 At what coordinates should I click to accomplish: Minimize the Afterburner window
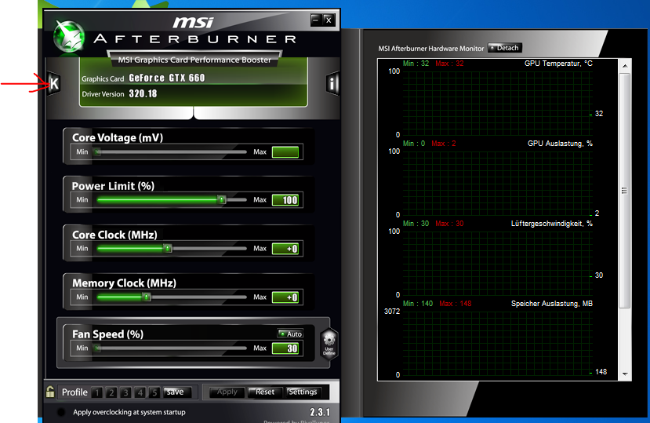[316, 20]
